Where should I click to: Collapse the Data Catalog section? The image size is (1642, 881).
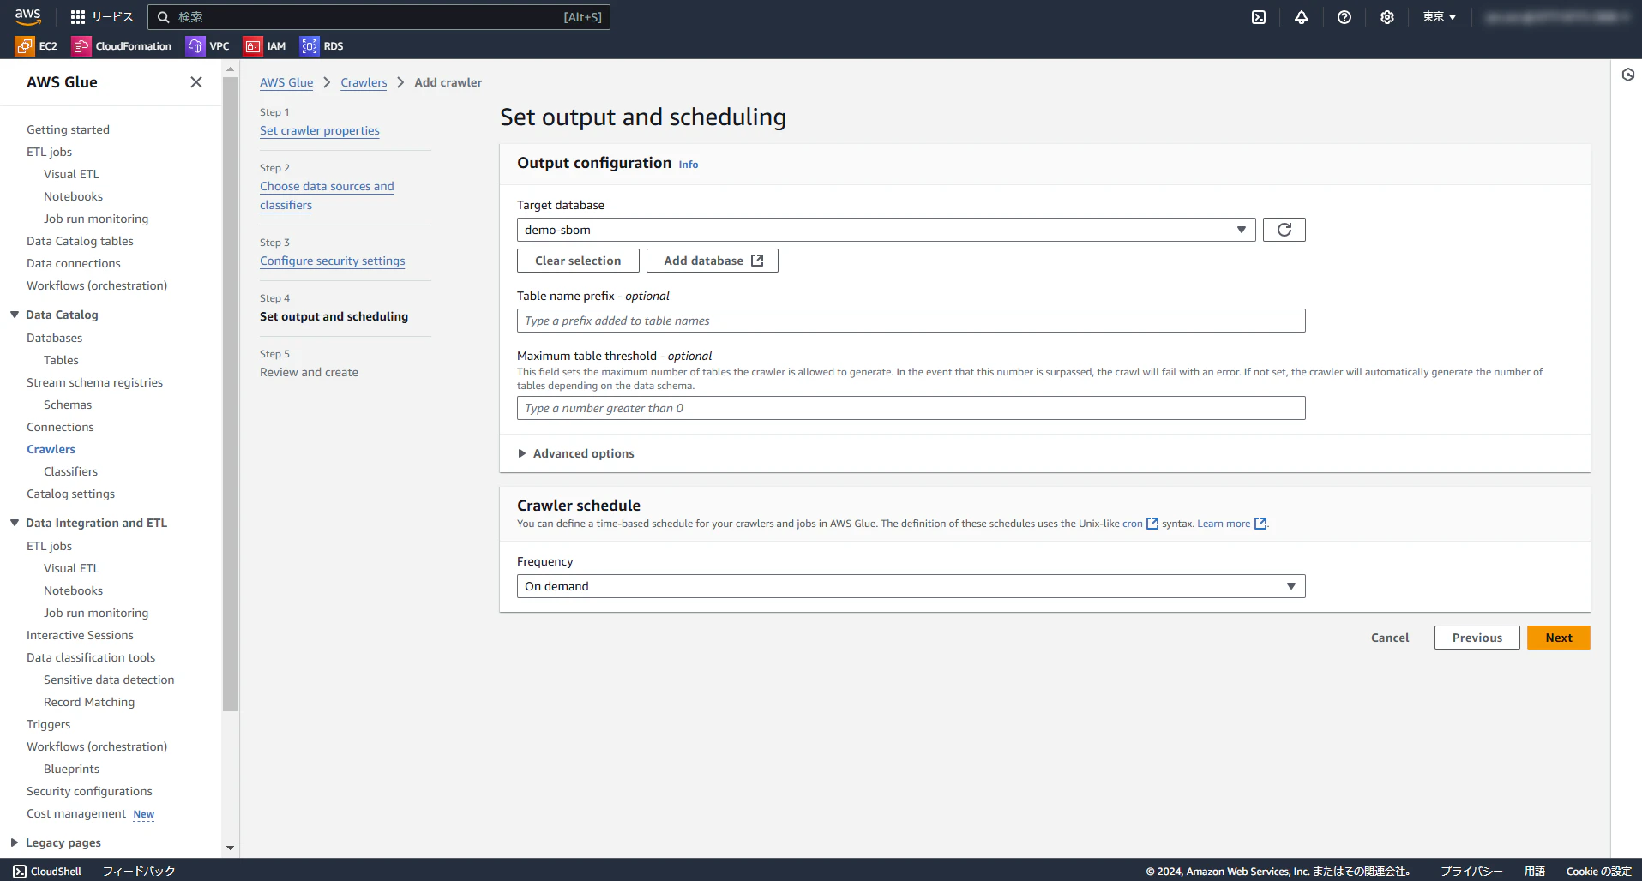(15, 315)
